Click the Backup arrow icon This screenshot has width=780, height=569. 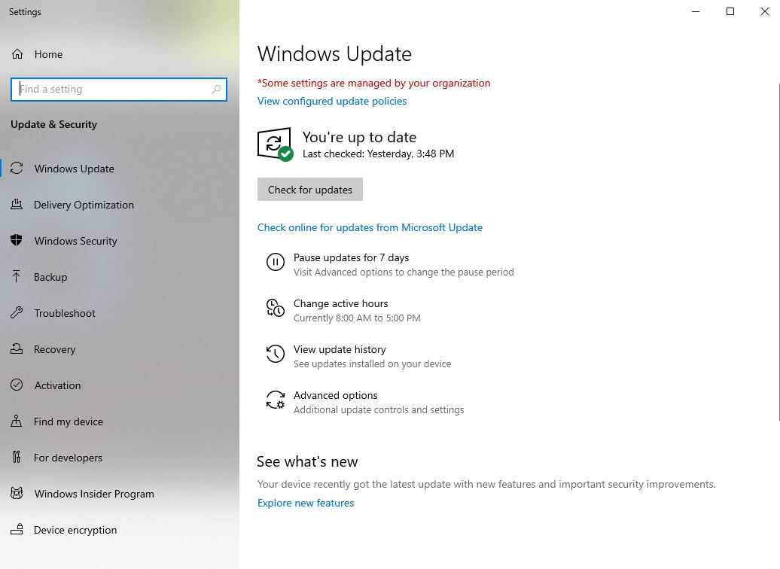point(17,277)
